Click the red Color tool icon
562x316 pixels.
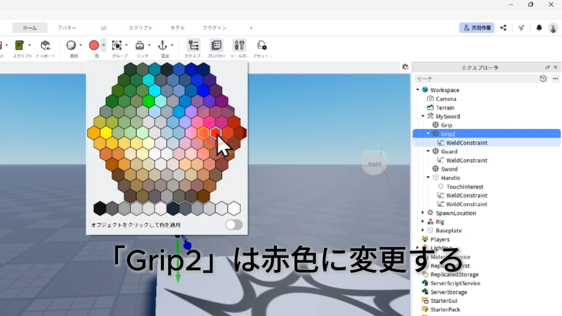(x=94, y=45)
